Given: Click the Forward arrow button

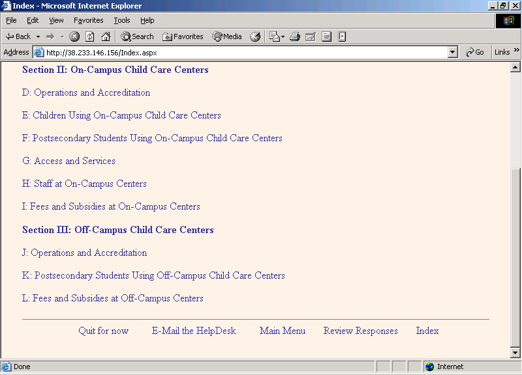Looking at the screenshot, I should pos(50,36).
